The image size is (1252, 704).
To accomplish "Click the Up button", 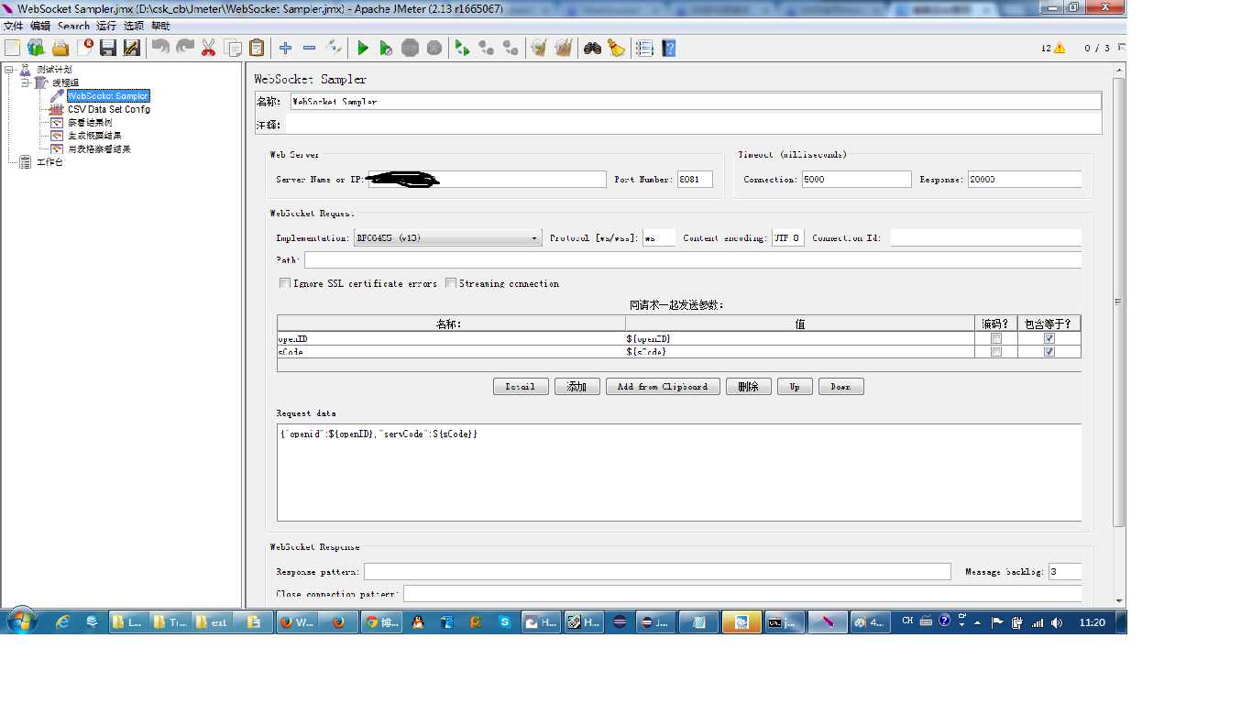I will (795, 387).
